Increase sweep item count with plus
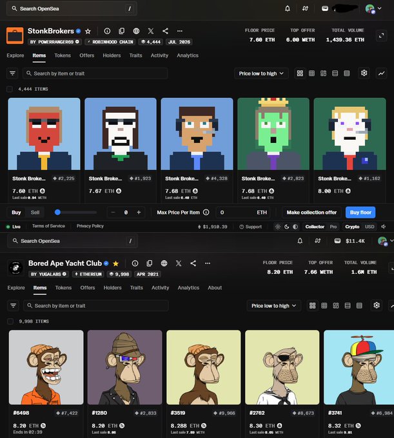 (x=139, y=213)
